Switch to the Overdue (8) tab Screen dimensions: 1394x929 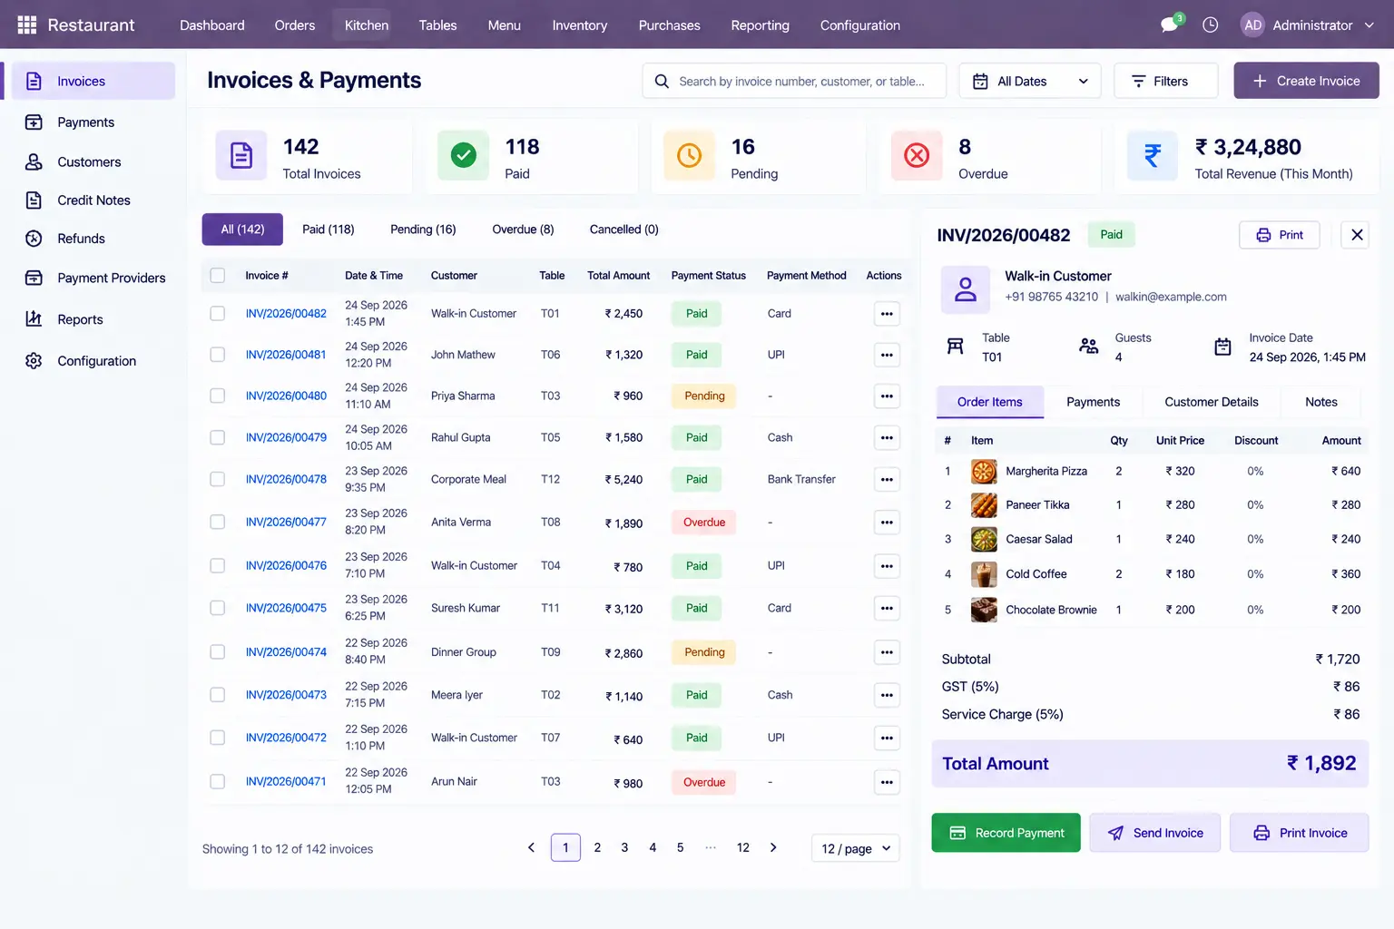[x=523, y=230]
